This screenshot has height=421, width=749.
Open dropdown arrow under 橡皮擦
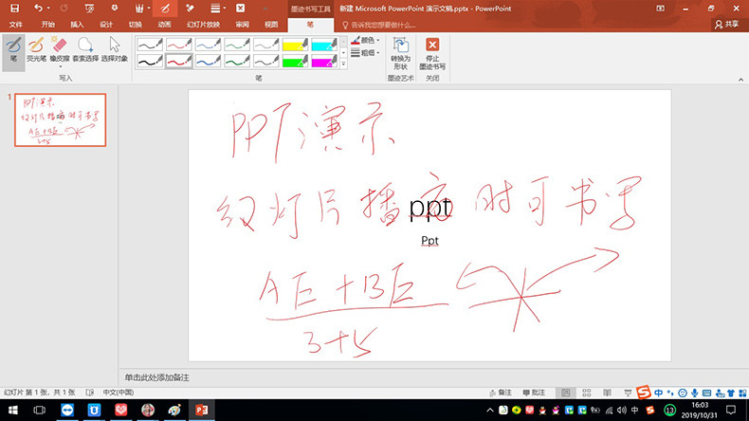click(60, 66)
